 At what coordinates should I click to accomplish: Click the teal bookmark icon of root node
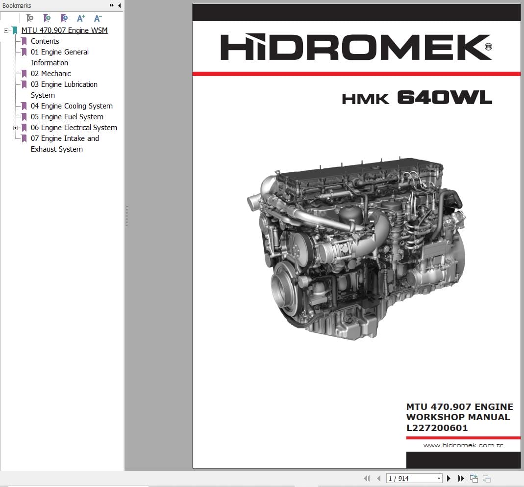[x=15, y=30]
